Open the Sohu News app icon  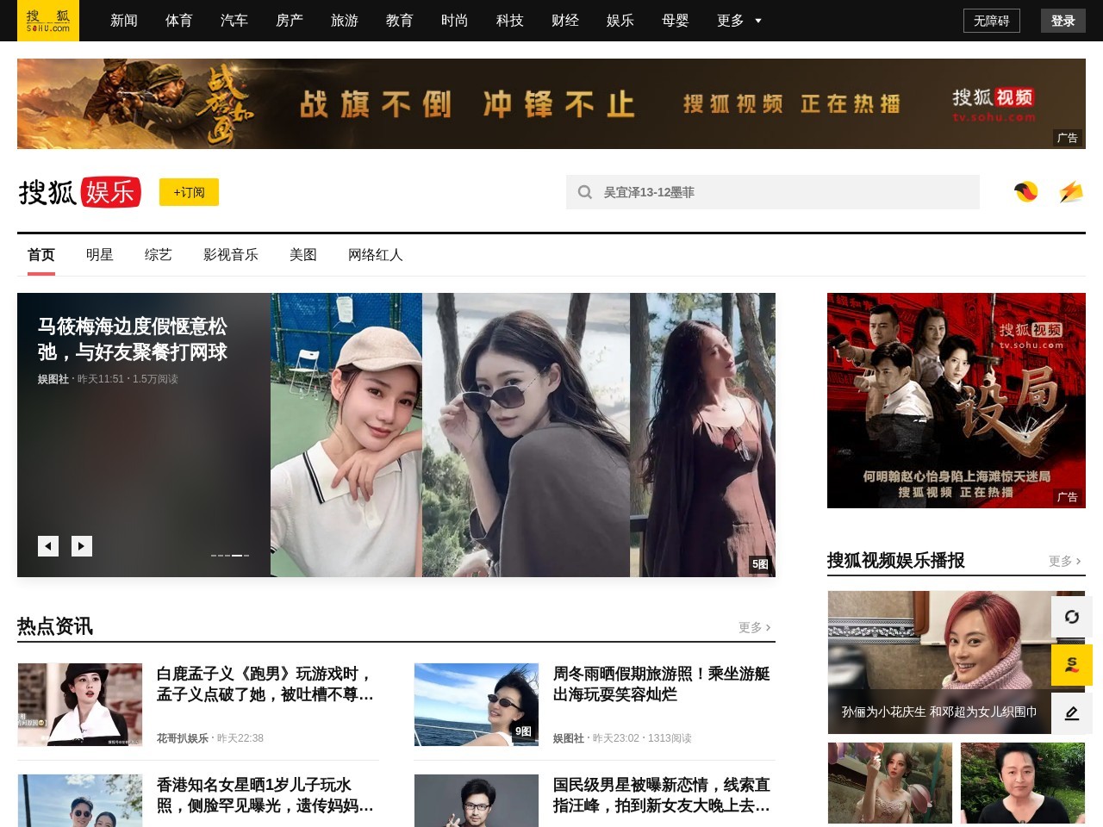click(x=1025, y=192)
